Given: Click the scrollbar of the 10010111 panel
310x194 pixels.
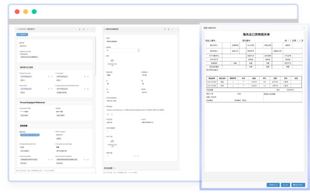Looking at the screenshot, I should [96, 56].
